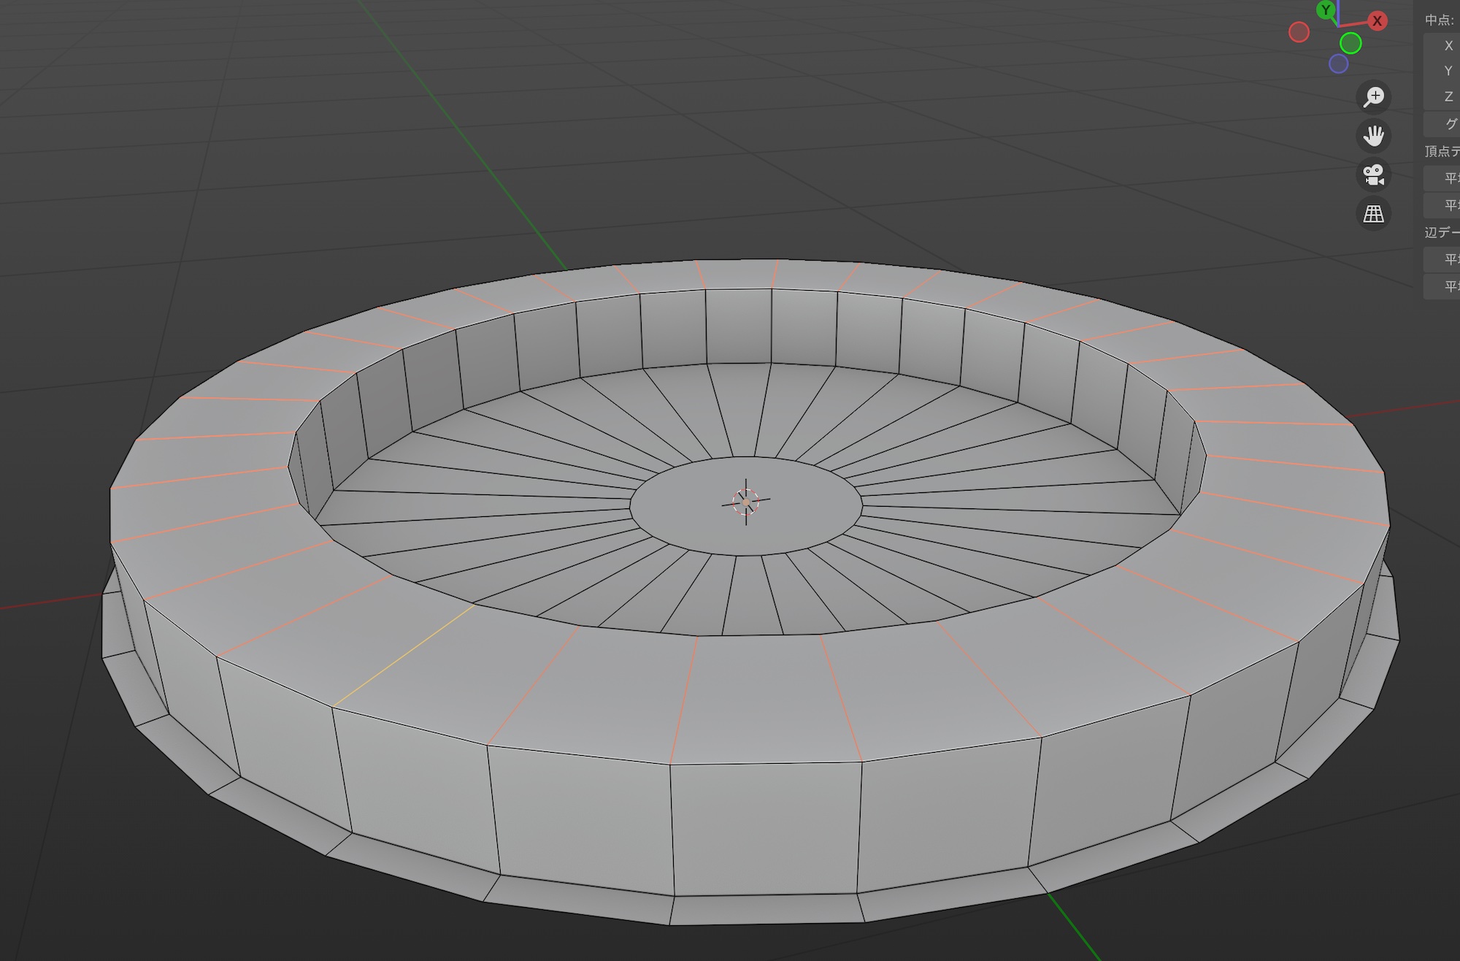Click the red X axis gizmo ball
1460x961 pixels.
pyautogui.click(x=1377, y=20)
